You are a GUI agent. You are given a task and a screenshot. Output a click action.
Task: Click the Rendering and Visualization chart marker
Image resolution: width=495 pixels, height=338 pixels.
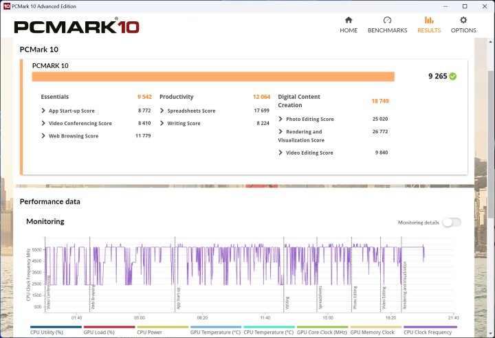click(405, 285)
